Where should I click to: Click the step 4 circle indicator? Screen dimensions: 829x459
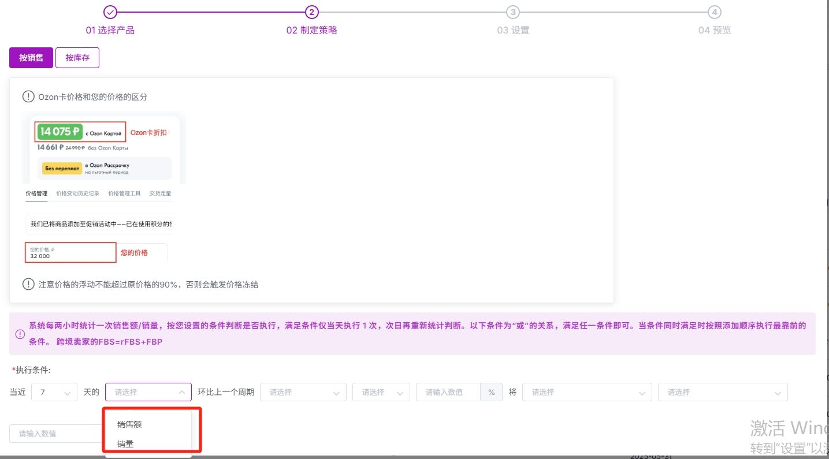click(715, 12)
